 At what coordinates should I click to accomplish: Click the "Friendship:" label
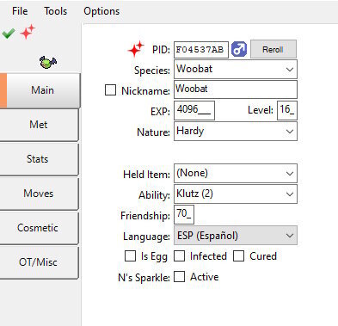click(x=145, y=215)
